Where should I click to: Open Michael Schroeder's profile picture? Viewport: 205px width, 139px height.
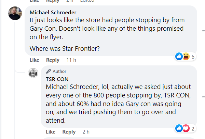15,13
